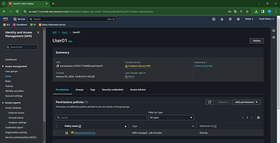
Task: Refresh the permissions policies list
Action: [210, 102]
